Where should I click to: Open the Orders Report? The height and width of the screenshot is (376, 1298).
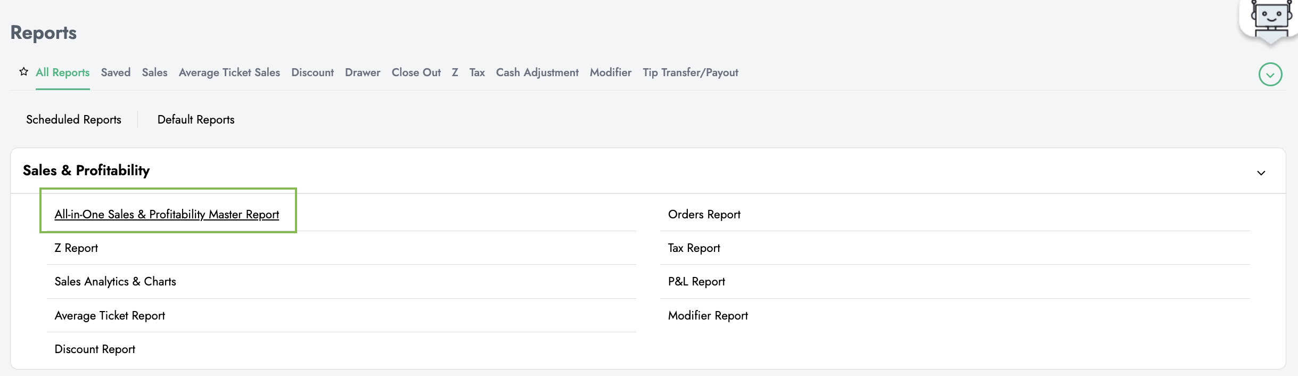[704, 214]
